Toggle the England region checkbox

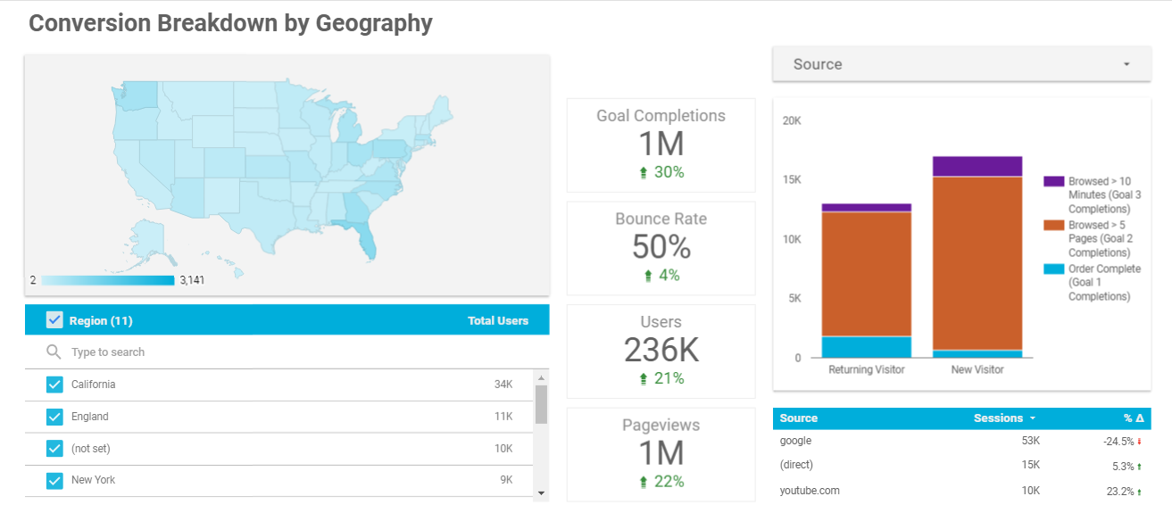pyautogui.click(x=54, y=417)
